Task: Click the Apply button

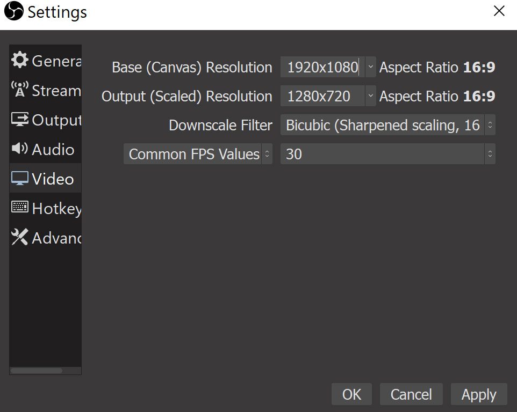Action: [478, 395]
